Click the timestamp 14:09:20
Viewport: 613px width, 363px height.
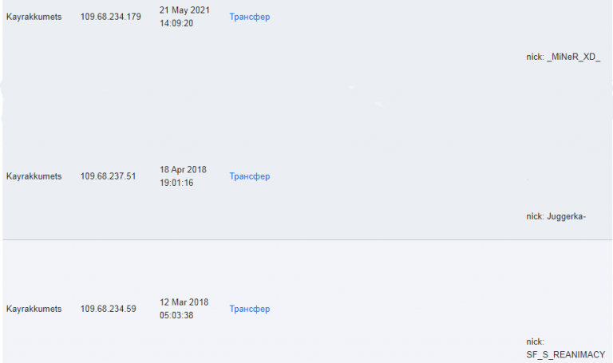[x=176, y=23]
